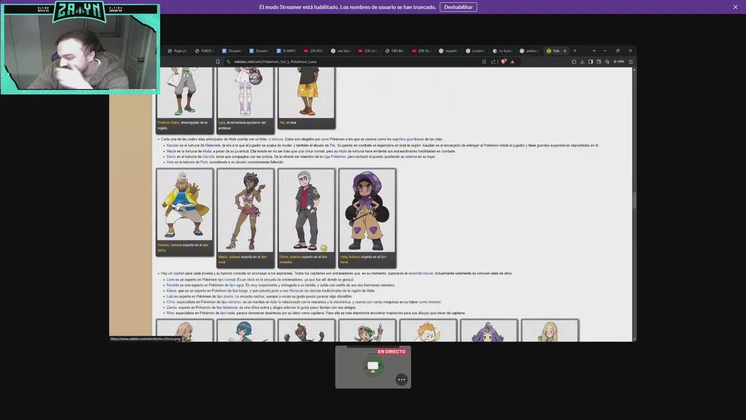Image resolution: width=746 pixels, height=420 pixels.
Task: Click the Brave shield icon in address bar
Action: click(504, 61)
